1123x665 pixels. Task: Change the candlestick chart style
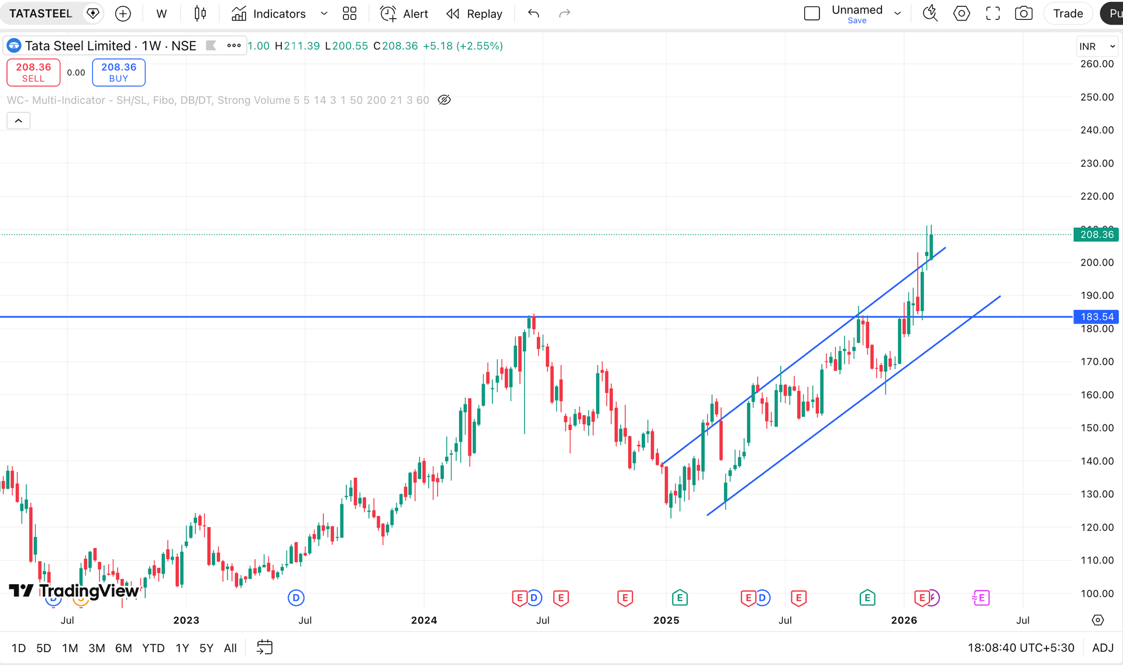[200, 13]
